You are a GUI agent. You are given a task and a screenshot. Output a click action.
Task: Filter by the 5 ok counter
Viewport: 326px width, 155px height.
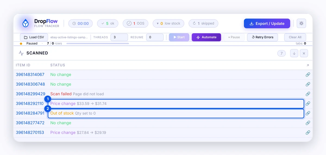108,23
